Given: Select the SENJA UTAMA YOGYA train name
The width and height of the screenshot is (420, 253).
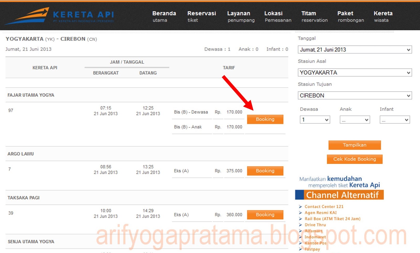Looking at the screenshot, I should [31, 242].
